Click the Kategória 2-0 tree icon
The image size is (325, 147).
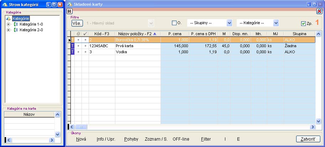16,30
